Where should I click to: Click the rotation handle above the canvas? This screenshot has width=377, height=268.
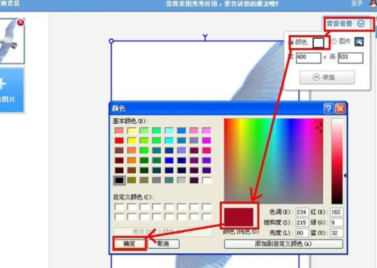tap(205, 37)
